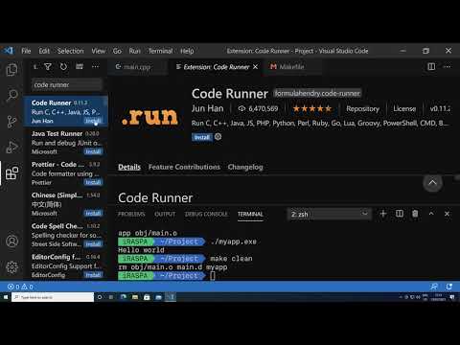Screen dimensions: 460x345
Task: Click the Cortana circle on taskbar
Action: click(x=100, y=297)
